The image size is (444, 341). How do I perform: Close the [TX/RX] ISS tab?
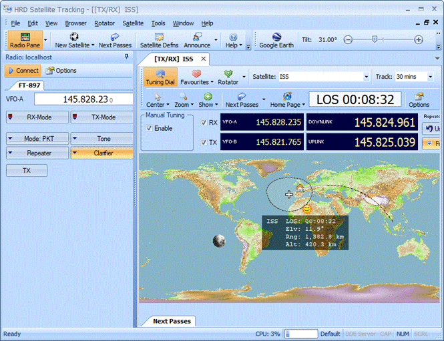204,59
